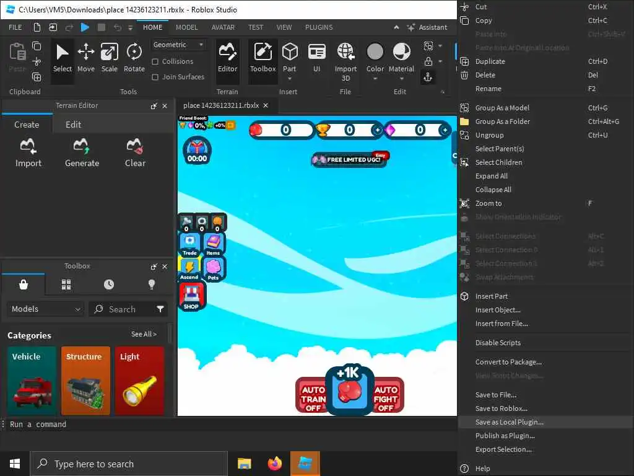This screenshot has width=634, height=476.
Task: Open the FILE menu
Action: pyautogui.click(x=15, y=27)
